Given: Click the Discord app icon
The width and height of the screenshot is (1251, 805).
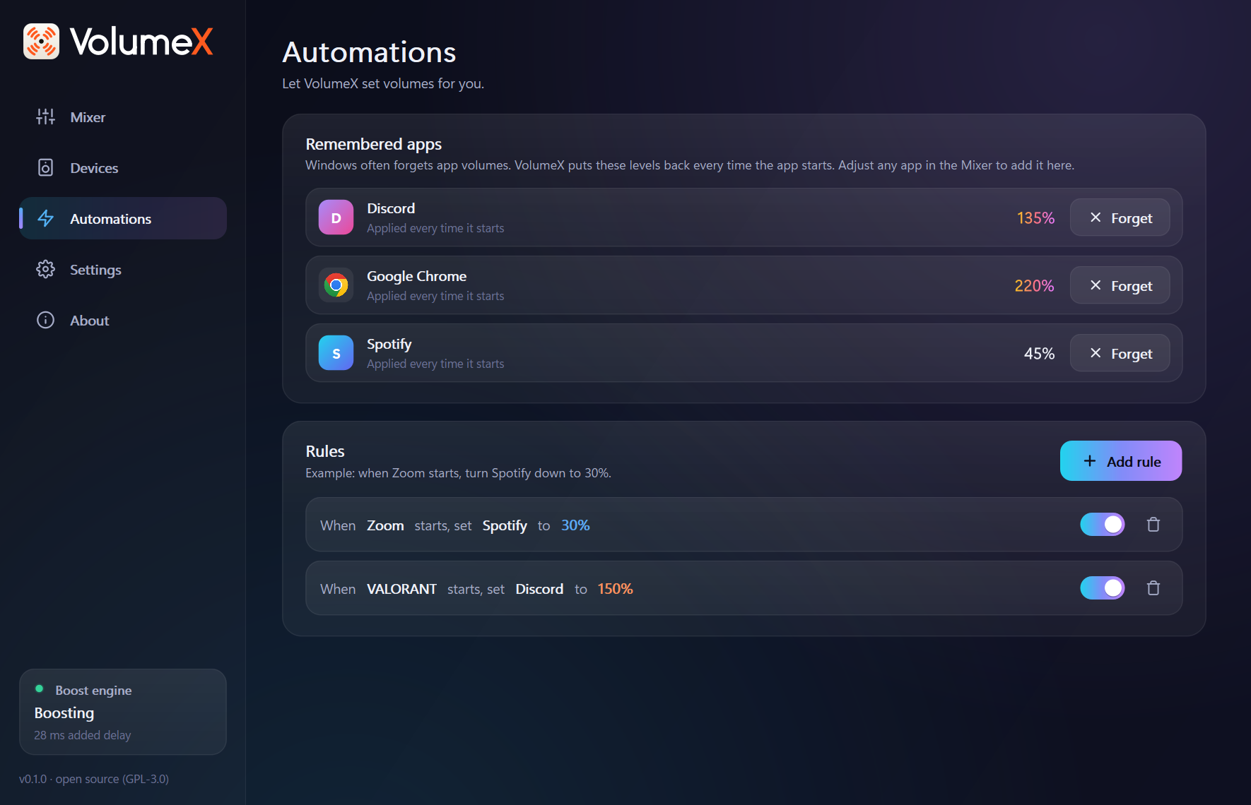Looking at the screenshot, I should click(x=336, y=217).
